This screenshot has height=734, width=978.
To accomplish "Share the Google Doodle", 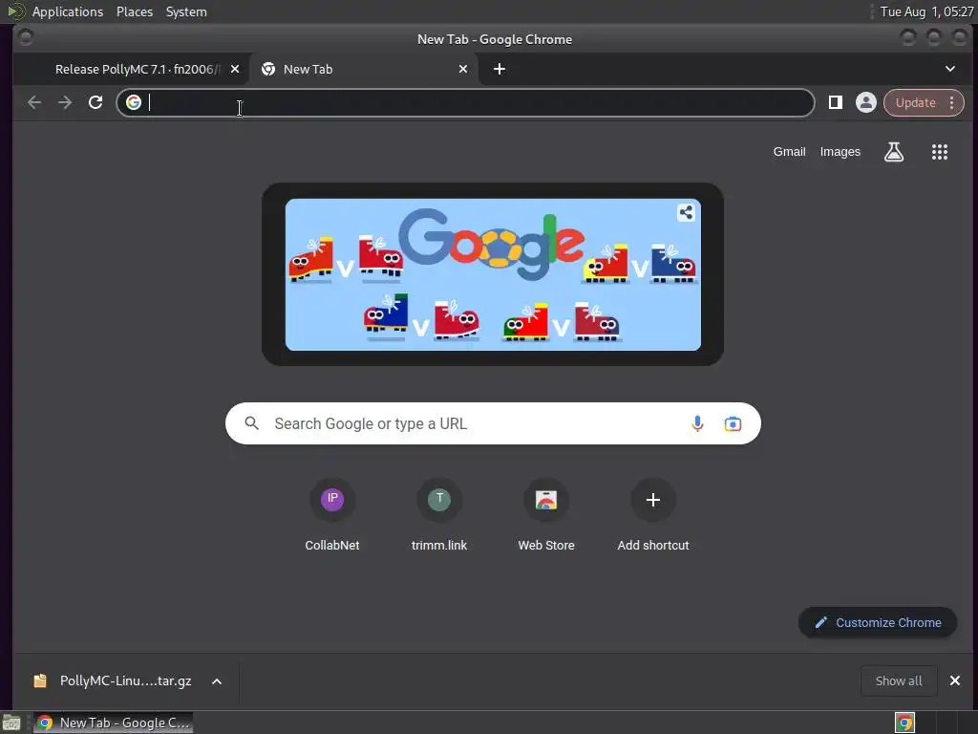I will pyautogui.click(x=686, y=213).
